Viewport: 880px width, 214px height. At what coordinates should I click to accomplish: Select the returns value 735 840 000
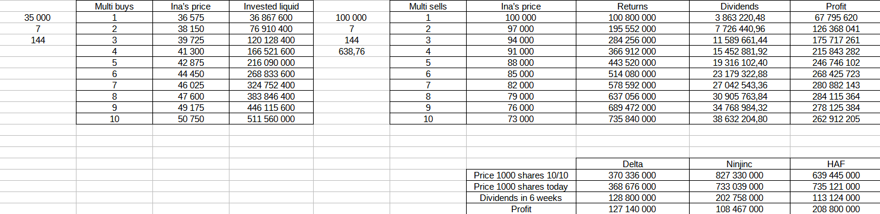pos(633,119)
